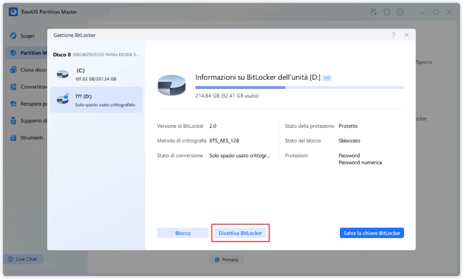Open the Scopri sidebar item
This screenshot has height=279, width=463.
(26, 36)
